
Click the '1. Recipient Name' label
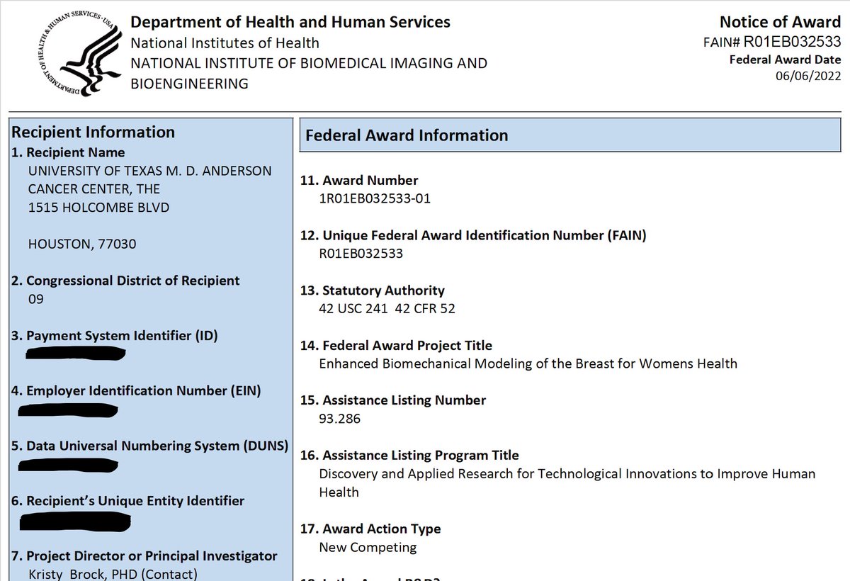pyautogui.click(x=68, y=152)
